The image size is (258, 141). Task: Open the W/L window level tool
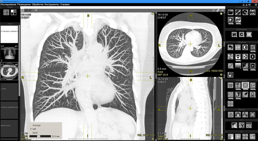[234, 125]
